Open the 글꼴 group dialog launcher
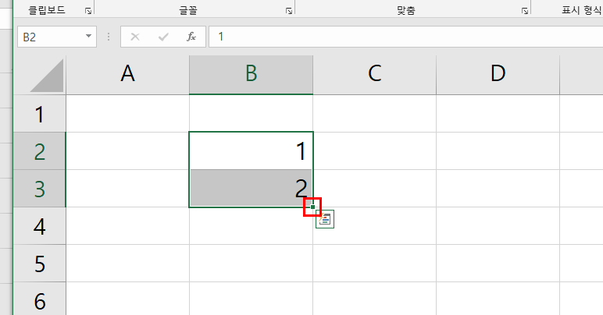The height and width of the screenshot is (315, 603). pyautogui.click(x=288, y=11)
